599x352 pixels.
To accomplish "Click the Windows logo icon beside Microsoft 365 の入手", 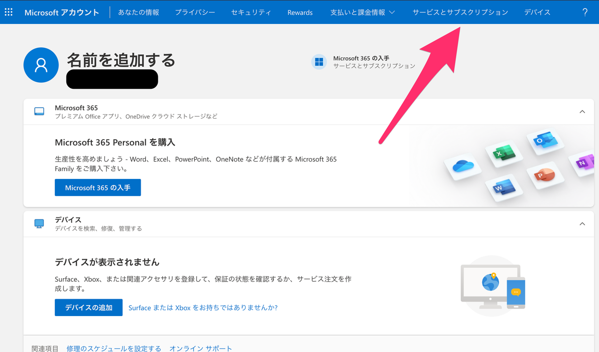I will (319, 62).
